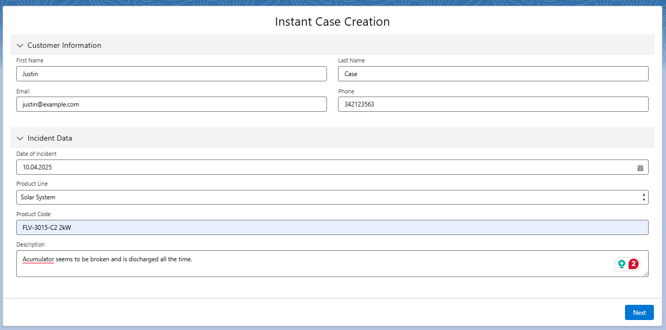Viewport: 666px width, 330px height.
Task: Click the Email field with justin@example.com
Action: [171, 104]
